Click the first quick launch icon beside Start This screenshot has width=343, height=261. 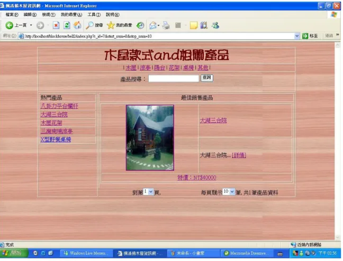[35, 253]
